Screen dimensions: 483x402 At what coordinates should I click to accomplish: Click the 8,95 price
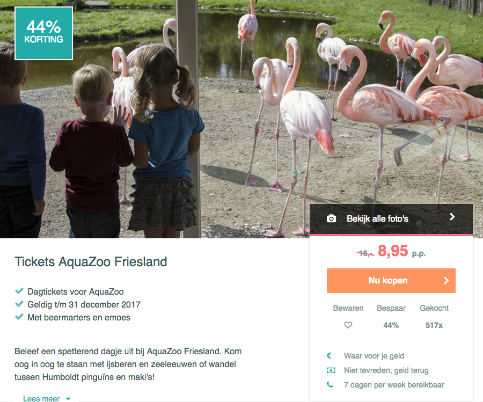click(x=393, y=251)
